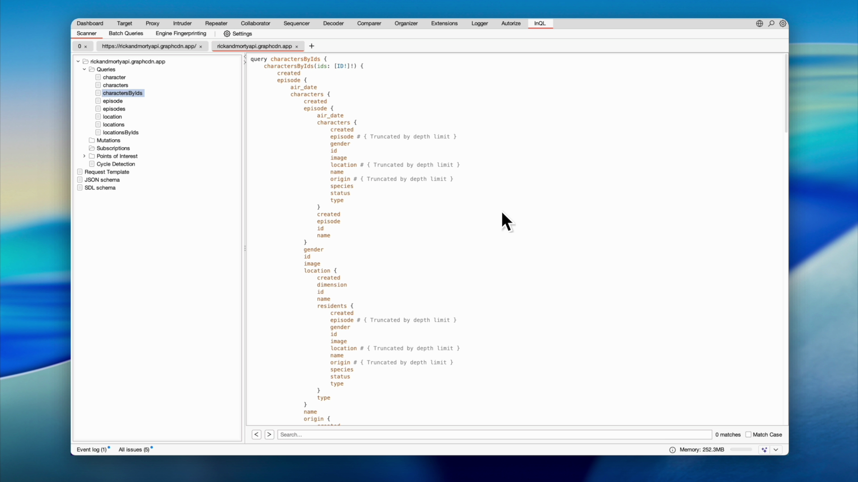Go to previous search match arrow
Screen dimensions: 858x482
point(256,435)
